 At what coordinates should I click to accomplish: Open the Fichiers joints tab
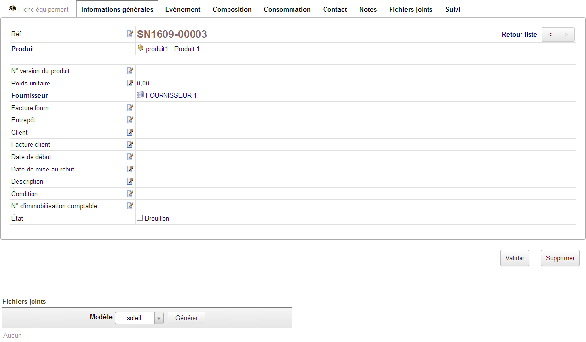click(x=411, y=9)
